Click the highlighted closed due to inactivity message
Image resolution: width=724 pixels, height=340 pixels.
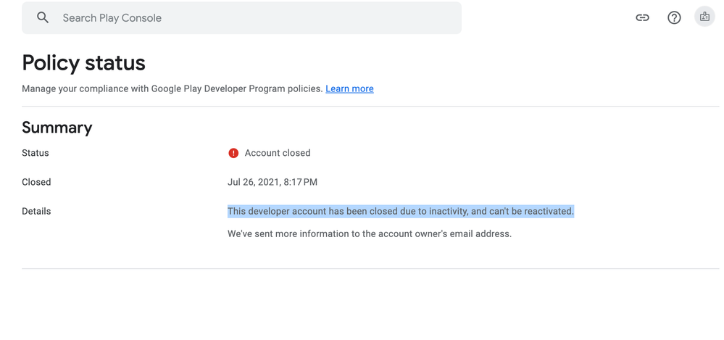[400, 211]
